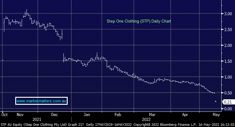Select the Oct label on the time axis
The height and width of the screenshot is (127, 235).
5,115
